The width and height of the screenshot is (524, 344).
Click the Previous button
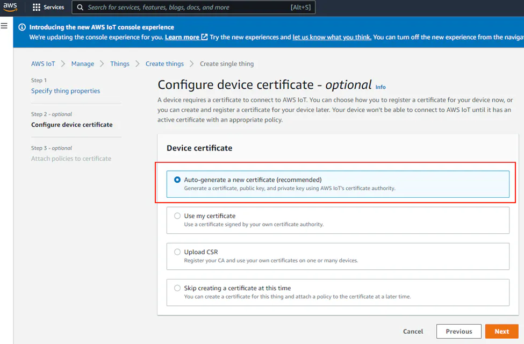pyautogui.click(x=459, y=331)
